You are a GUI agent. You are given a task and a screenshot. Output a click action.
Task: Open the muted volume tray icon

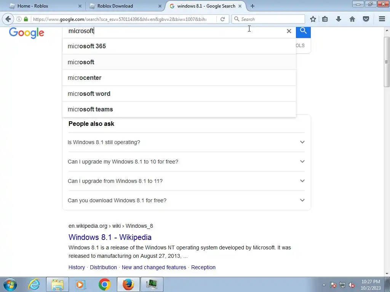pos(352,285)
